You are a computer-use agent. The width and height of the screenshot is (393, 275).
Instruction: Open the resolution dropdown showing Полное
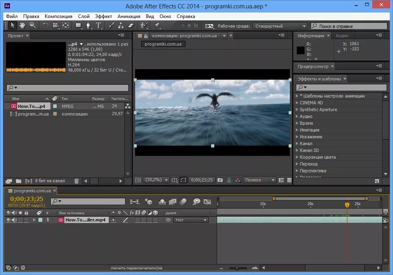259,180
